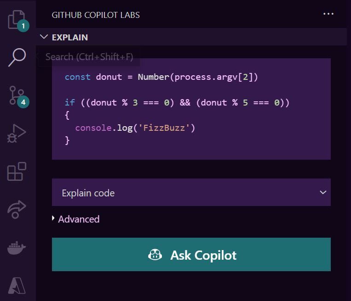
Task: Click the GITHUB COPILOT LABS title
Action: [96, 15]
